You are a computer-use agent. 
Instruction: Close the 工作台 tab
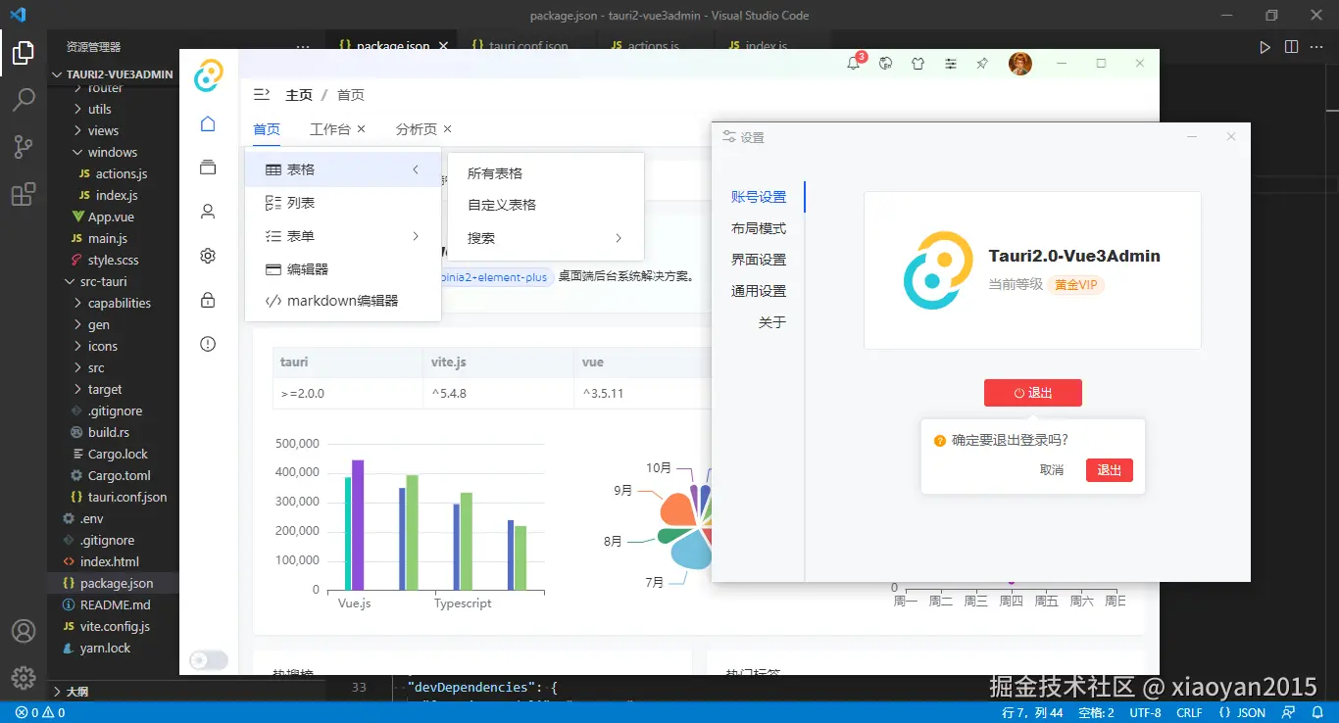coord(361,129)
